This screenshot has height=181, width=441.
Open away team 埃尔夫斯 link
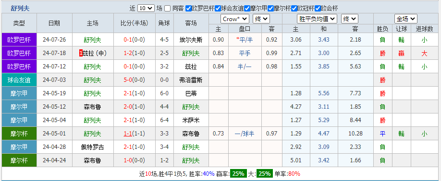click(191, 40)
